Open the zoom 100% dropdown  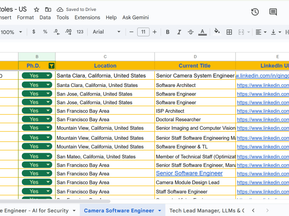pos(11,32)
